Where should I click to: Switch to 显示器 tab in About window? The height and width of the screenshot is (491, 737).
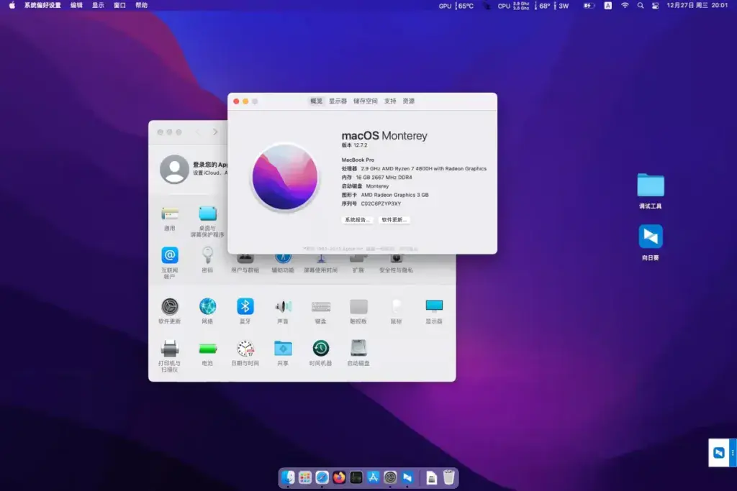(338, 101)
